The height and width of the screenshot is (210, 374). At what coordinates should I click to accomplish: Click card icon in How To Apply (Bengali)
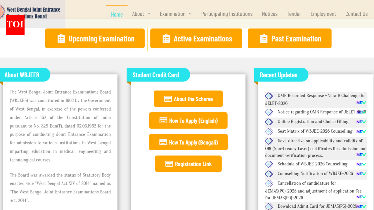pos(163,142)
